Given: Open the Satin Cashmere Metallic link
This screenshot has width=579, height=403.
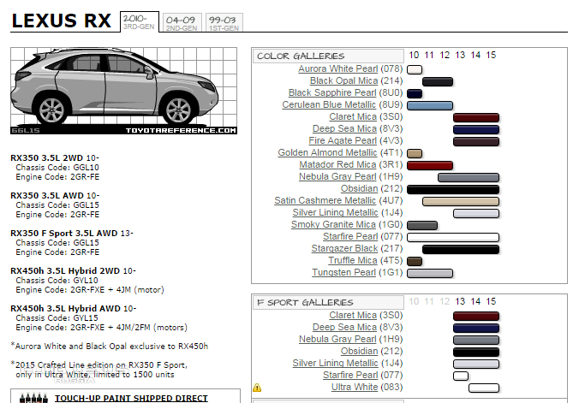Looking at the screenshot, I should 325,200.
